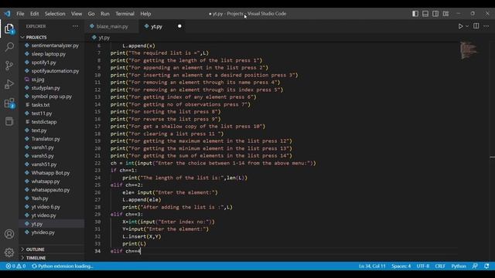495x278 pixels.
Task: Select language mode Python in status bar
Action: point(459,266)
